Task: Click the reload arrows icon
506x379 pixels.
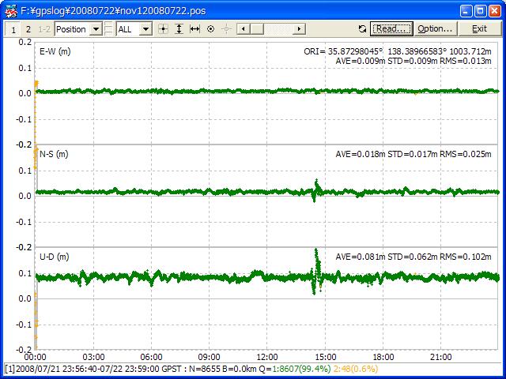Action: point(362,29)
